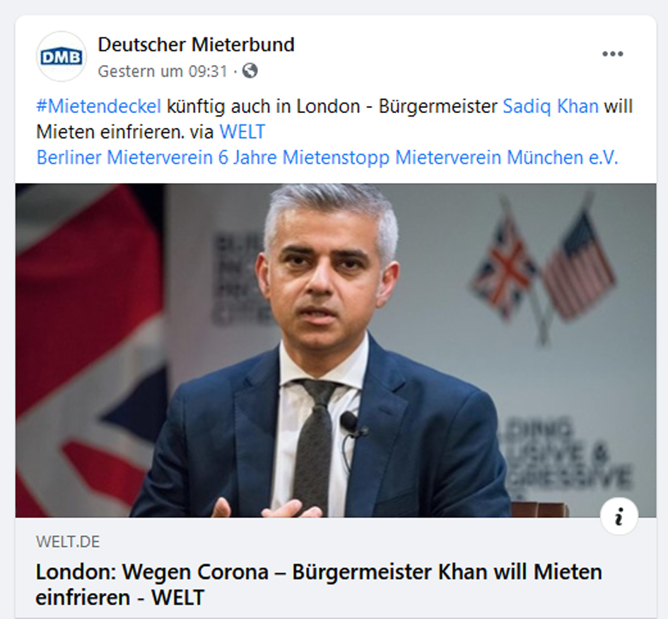Click the 'Gestern um 09:31' timestamp
This screenshot has width=668, height=619.
tap(163, 71)
